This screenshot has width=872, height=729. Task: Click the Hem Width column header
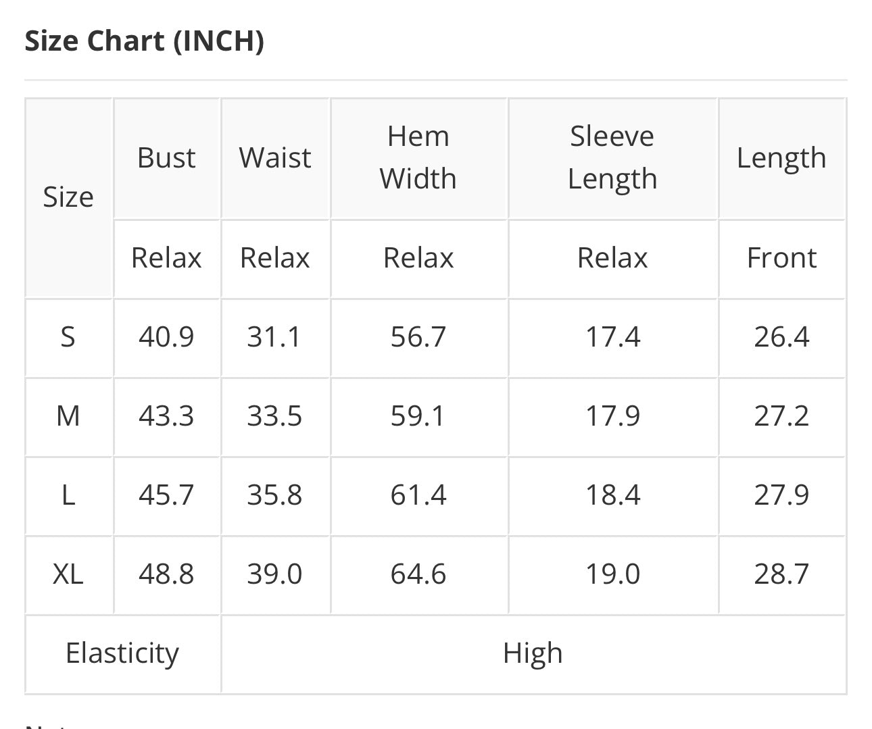(x=418, y=157)
